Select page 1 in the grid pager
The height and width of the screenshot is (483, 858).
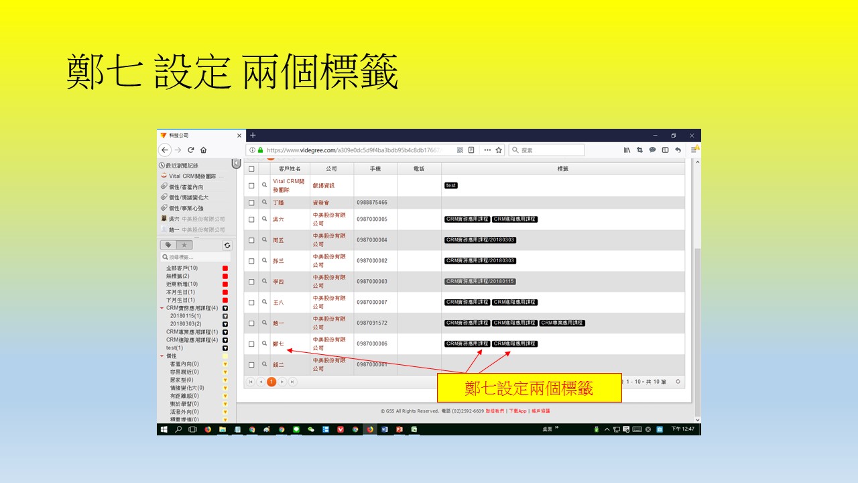click(271, 382)
